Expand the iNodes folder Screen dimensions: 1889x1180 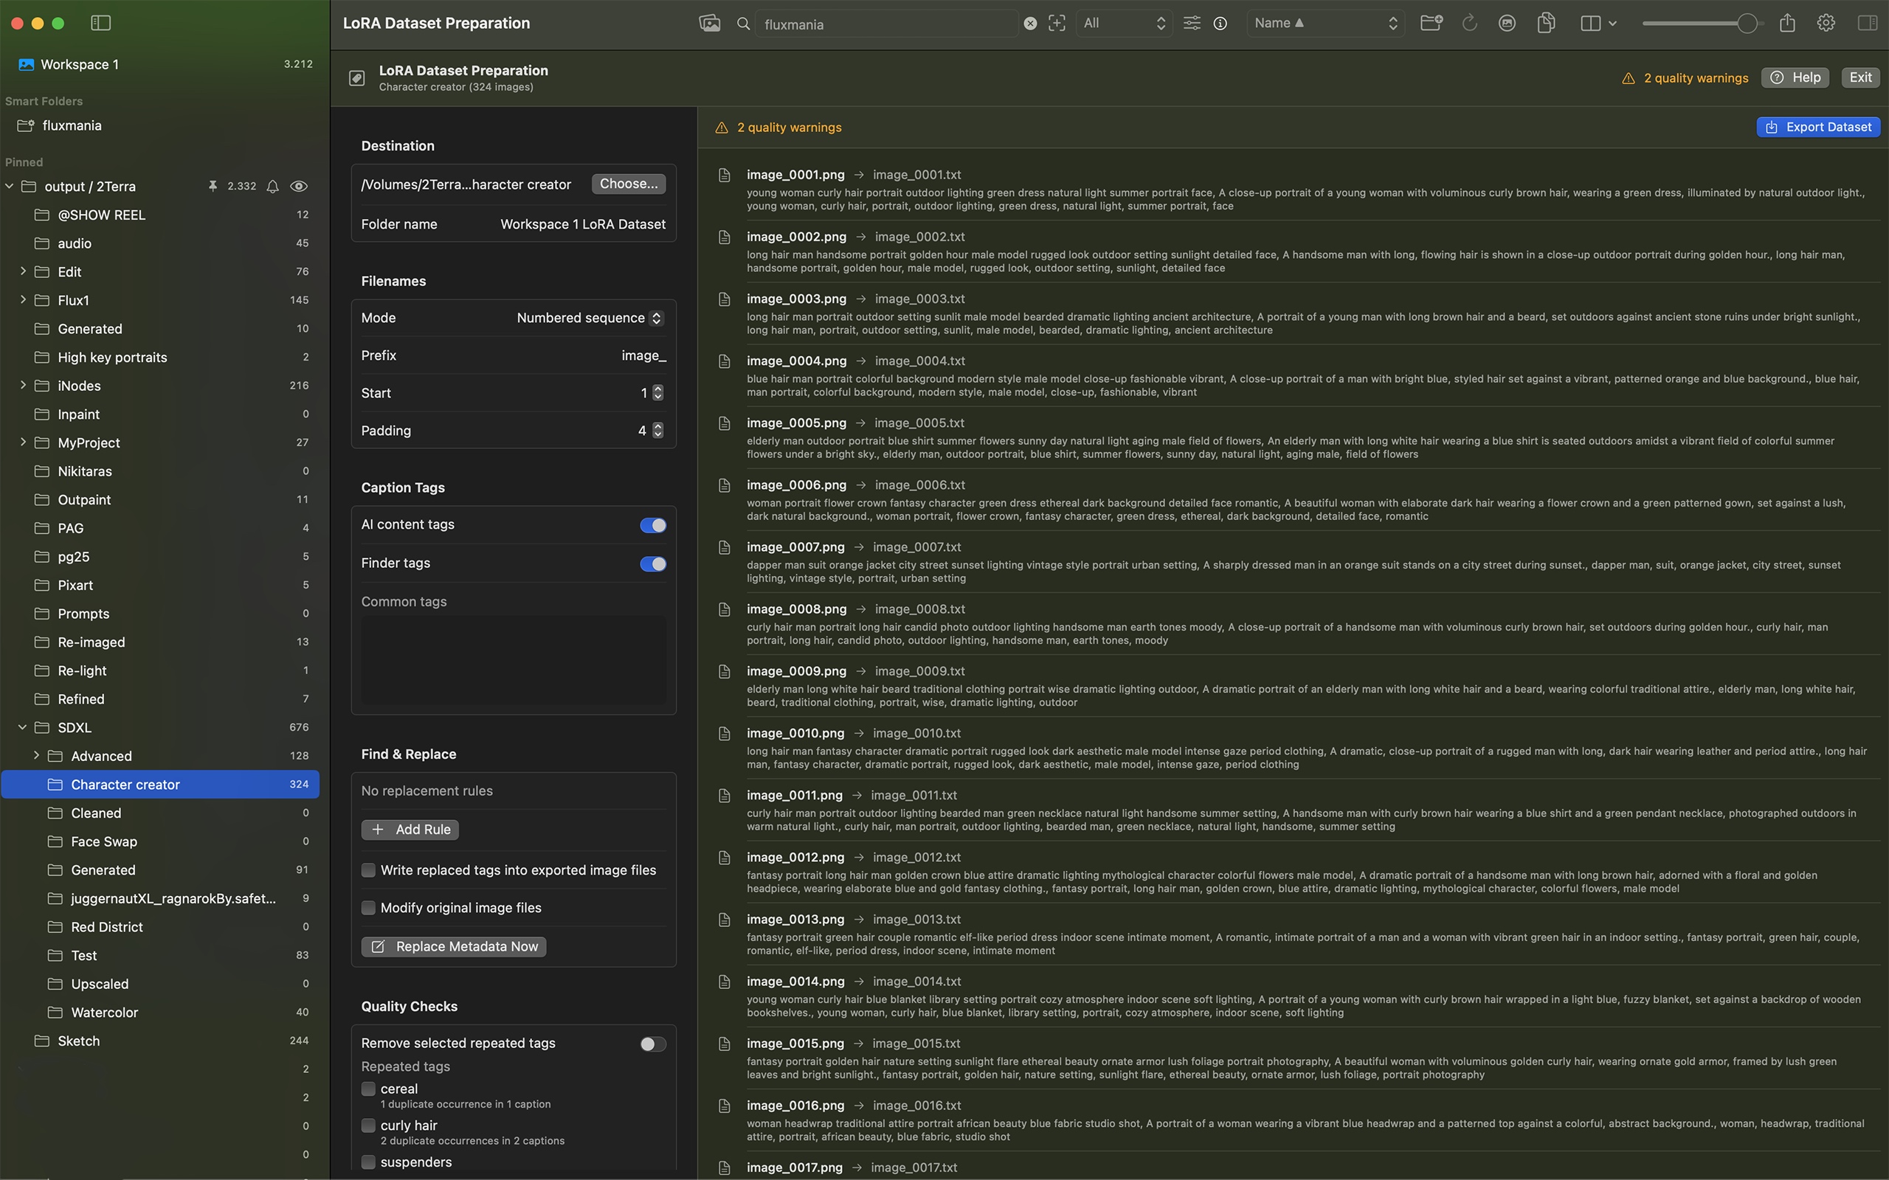click(23, 386)
